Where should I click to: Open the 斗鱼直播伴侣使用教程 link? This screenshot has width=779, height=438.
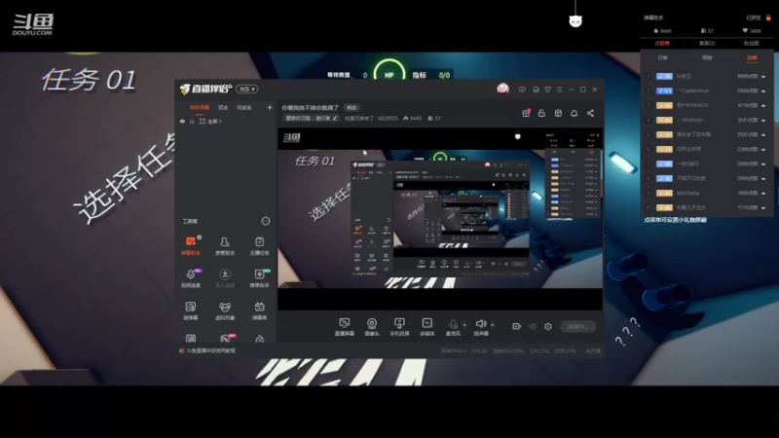(x=210, y=350)
